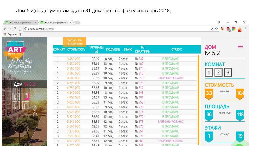This screenshot has width=261, height=146.
Task: Sort table by ЭТАЖ column header
Action: point(127,49)
